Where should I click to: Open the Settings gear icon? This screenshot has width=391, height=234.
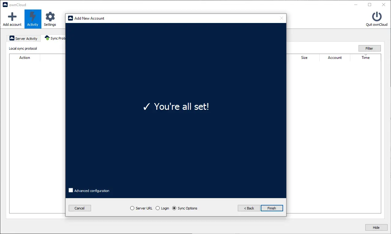(50, 17)
